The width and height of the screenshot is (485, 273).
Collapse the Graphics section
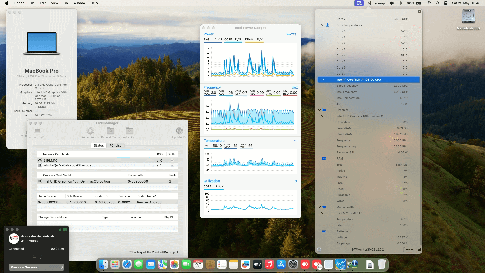tap(319, 110)
